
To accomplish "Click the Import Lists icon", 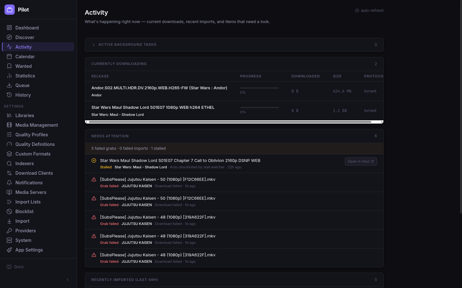I will tap(9, 202).
